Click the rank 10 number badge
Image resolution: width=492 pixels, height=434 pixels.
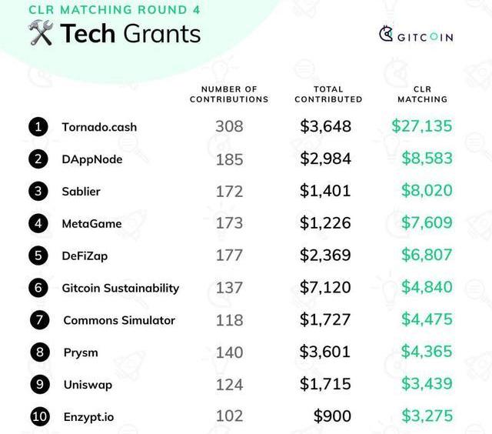[x=39, y=416]
